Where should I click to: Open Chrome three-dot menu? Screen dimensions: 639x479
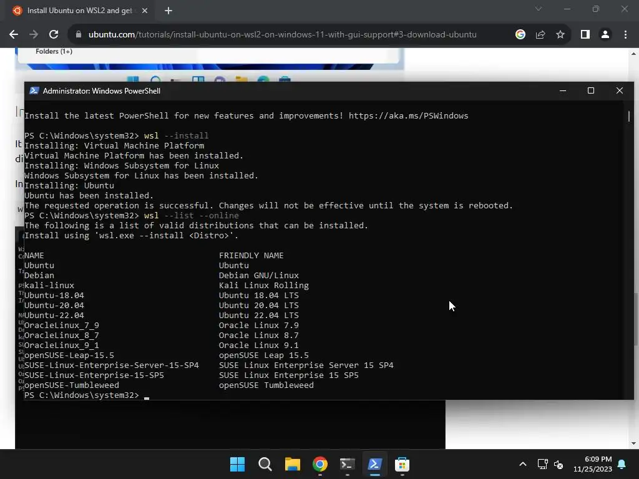pyautogui.click(x=625, y=35)
